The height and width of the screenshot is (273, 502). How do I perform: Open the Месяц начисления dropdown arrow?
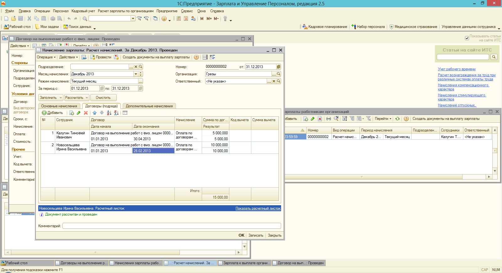[x=136, y=74]
